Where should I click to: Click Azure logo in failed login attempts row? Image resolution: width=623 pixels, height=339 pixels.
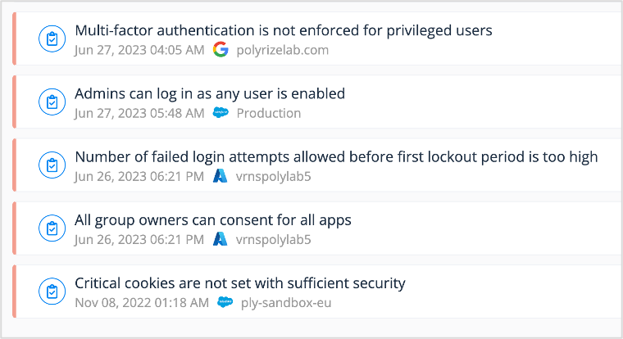(x=221, y=176)
